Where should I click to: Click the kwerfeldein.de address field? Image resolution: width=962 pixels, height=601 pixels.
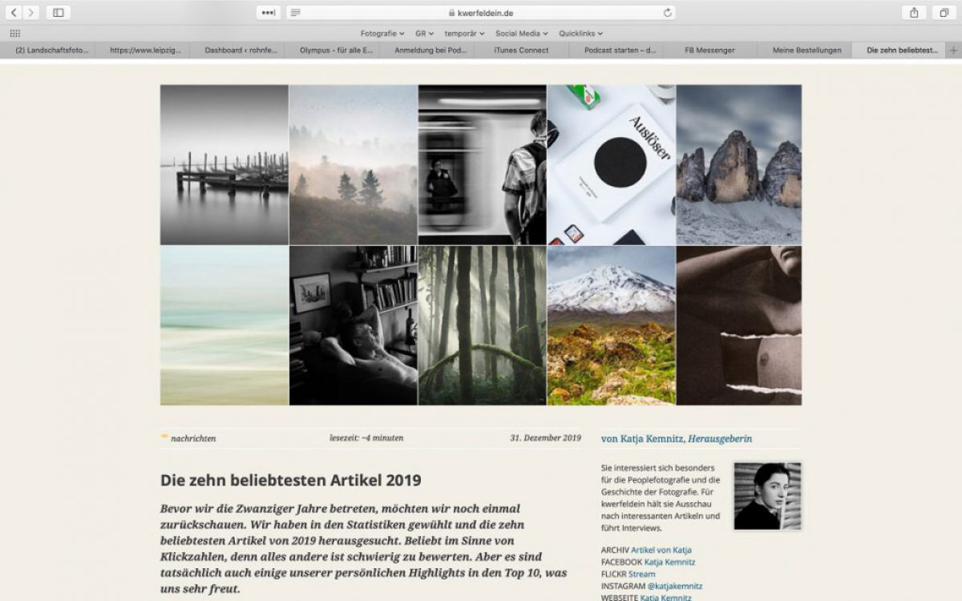[x=481, y=13]
